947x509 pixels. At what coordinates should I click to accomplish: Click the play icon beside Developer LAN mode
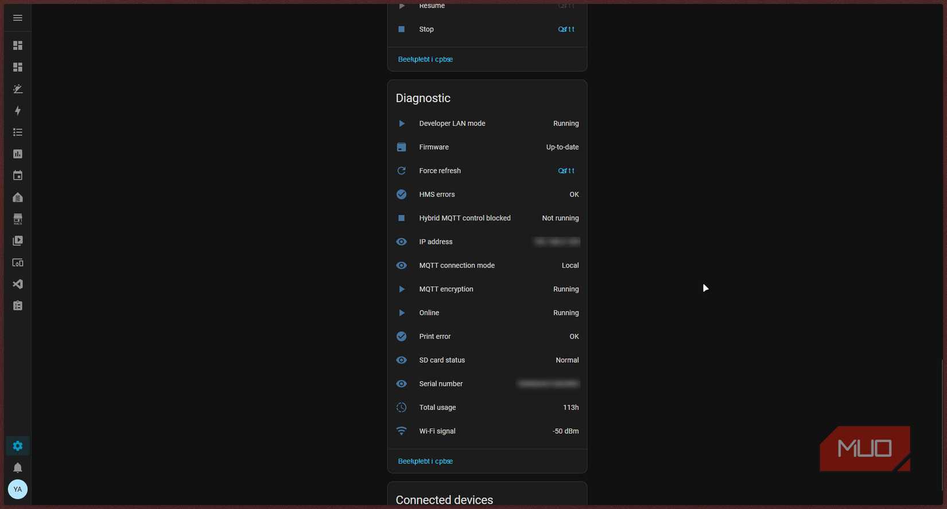click(x=401, y=123)
